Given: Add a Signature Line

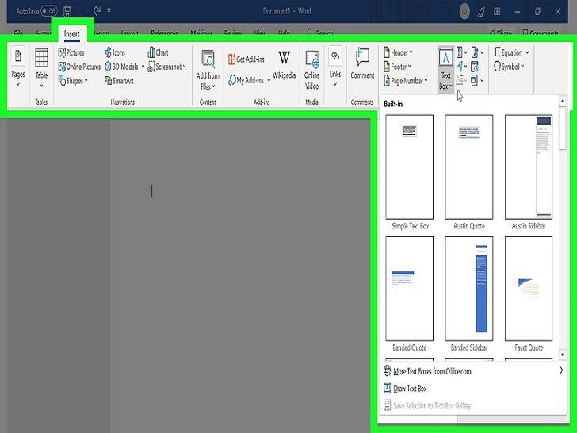Looking at the screenshot, I should (475, 52).
